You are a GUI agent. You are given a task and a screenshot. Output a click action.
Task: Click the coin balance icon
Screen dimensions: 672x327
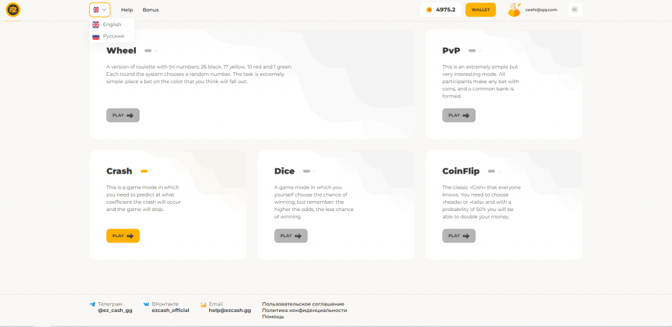pyautogui.click(x=429, y=10)
